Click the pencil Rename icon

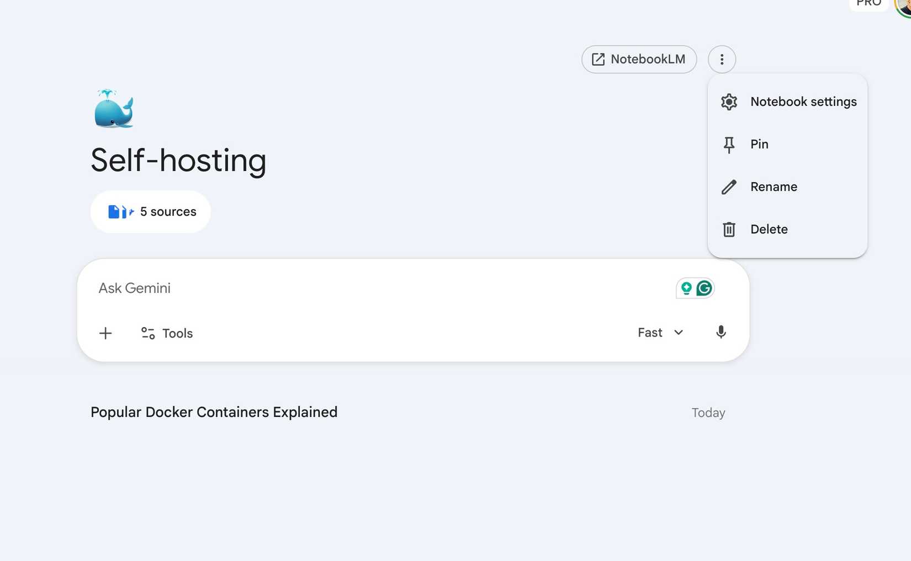pyautogui.click(x=729, y=187)
